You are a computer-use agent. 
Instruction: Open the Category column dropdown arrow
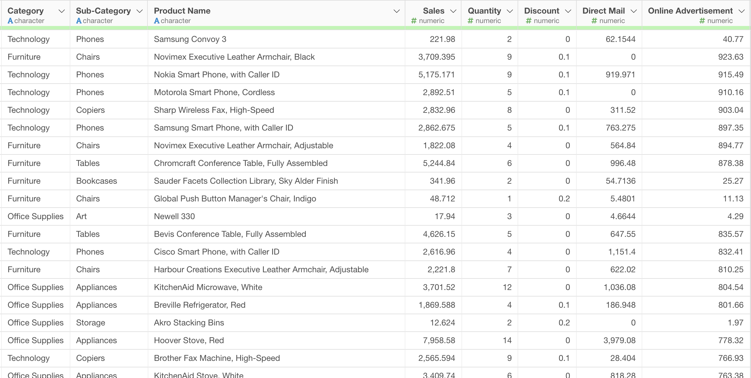61,11
